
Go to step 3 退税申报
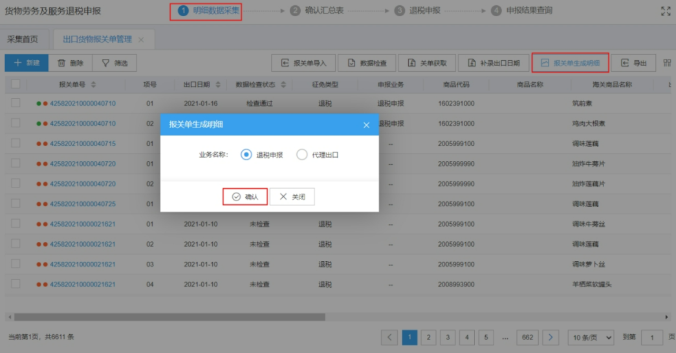pos(418,11)
